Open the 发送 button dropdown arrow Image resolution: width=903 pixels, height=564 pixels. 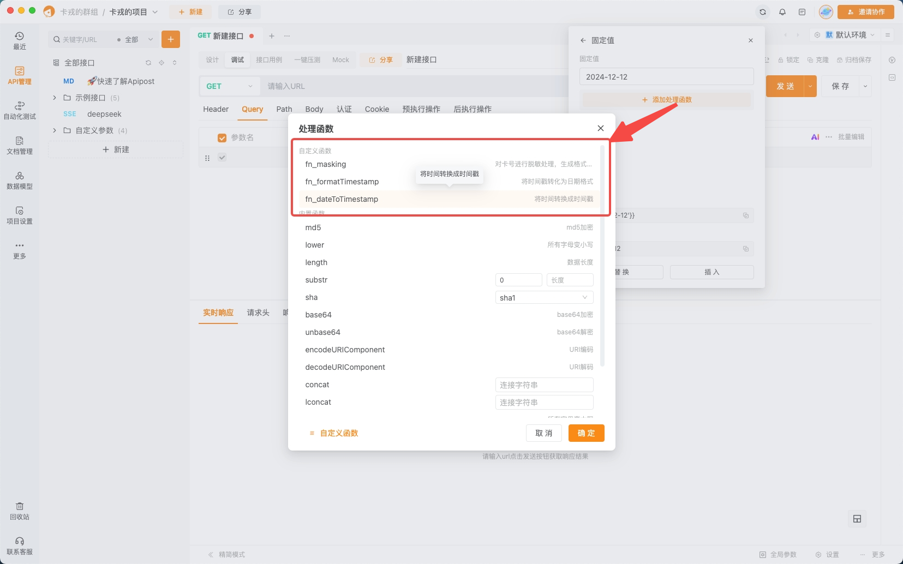coord(810,86)
